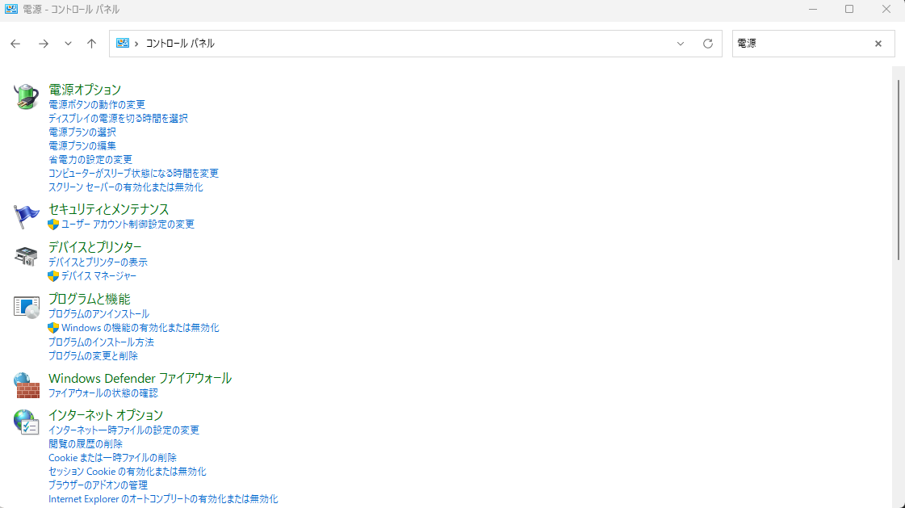
Task: Click the Windows Defender firewall brick icon
Action: click(27, 385)
